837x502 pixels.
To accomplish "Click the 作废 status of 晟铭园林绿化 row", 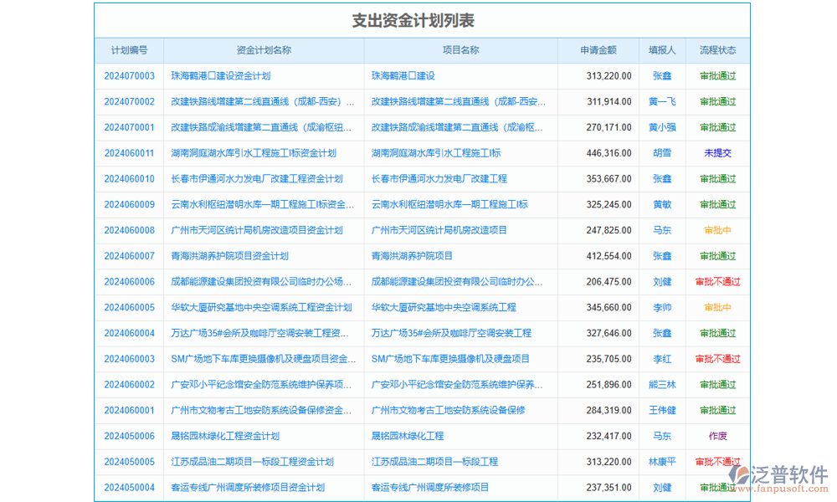I will tap(716, 436).
